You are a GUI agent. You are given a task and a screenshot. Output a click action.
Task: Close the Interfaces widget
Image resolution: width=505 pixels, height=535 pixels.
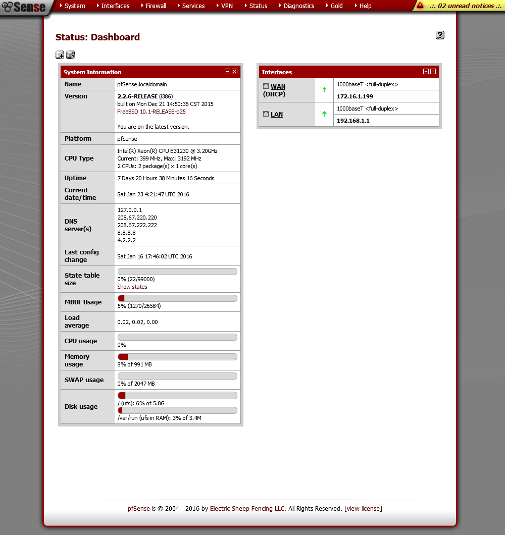(x=433, y=71)
